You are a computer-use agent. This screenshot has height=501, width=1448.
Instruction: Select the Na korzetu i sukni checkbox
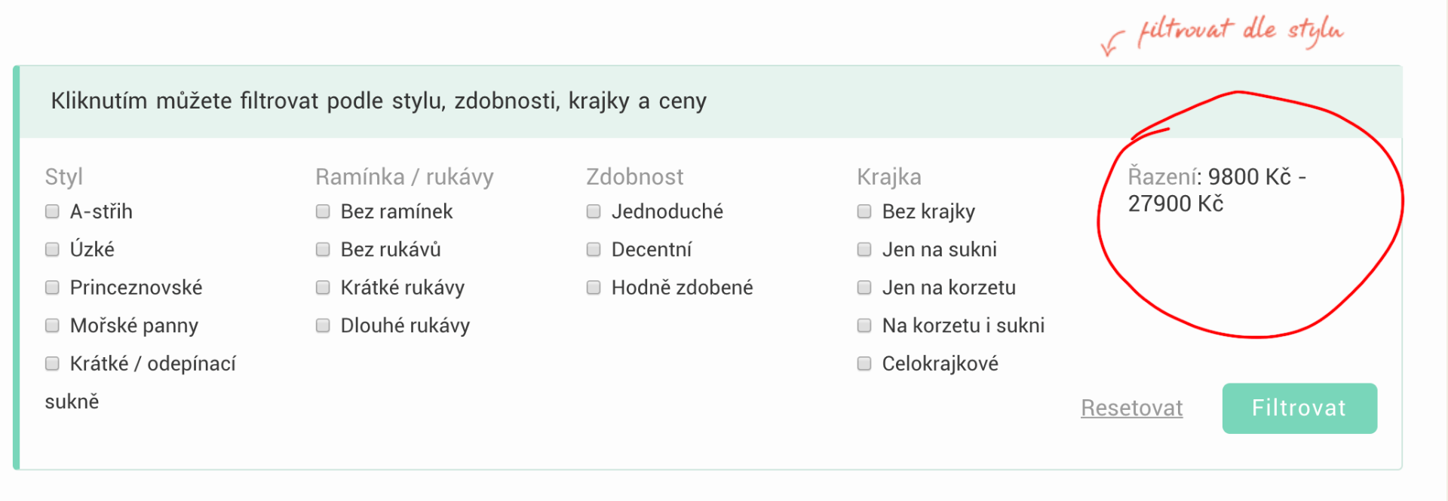tap(864, 325)
